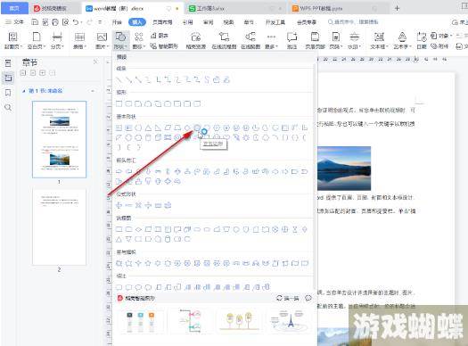Image resolution: width=468 pixels, height=346 pixels.
Task: Pick the isosceles triangle basic shape
Action: (148, 128)
